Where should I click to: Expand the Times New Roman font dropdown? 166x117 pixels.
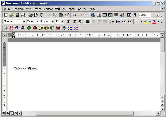[53, 22]
